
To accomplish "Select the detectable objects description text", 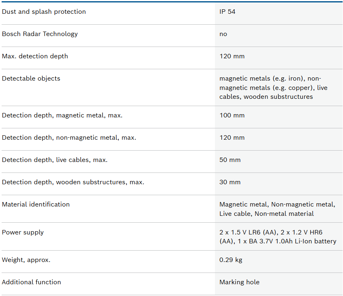I will [274, 87].
